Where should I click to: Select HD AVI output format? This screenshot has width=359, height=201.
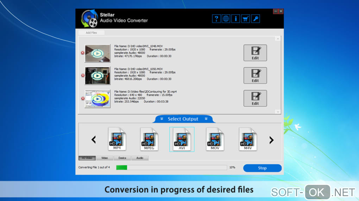pyautogui.click(x=182, y=139)
